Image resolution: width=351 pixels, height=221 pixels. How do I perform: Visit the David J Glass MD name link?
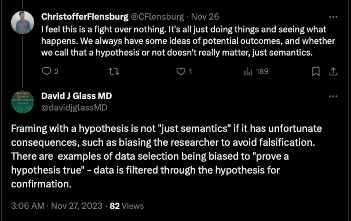pos(76,96)
